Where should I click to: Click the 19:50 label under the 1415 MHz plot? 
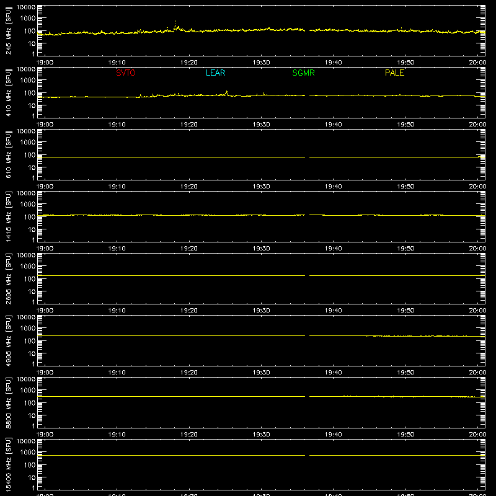[405, 249]
